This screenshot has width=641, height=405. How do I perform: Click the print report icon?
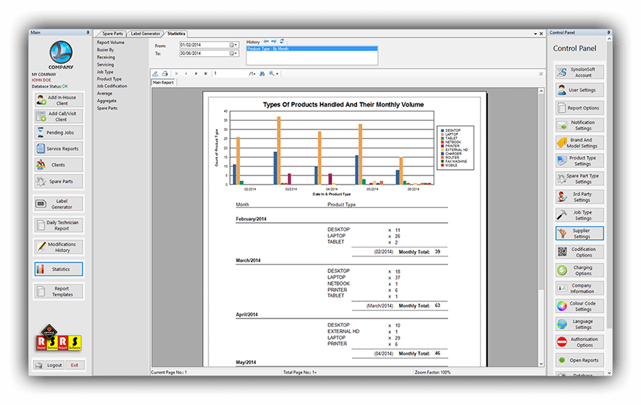tap(165, 73)
